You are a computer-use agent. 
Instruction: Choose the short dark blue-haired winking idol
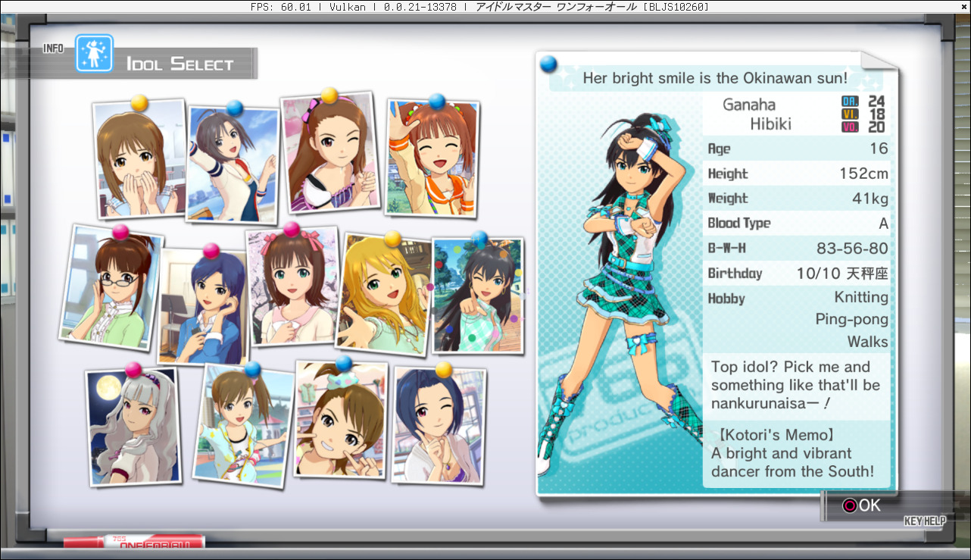439,426
